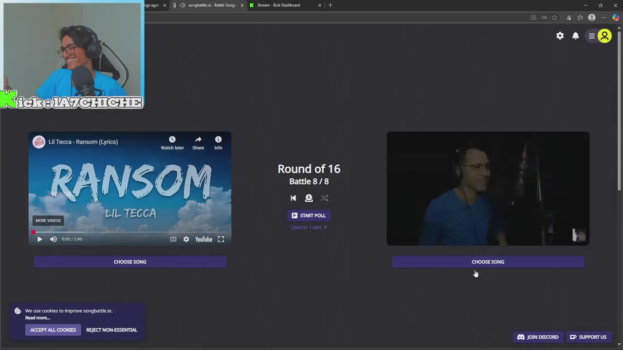Open browser extensions icon

coord(568,17)
